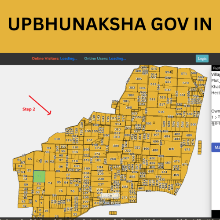The width and height of the screenshot is (220, 220).
Task: Pick plot '385' on the map
Action: coord(139,79)
